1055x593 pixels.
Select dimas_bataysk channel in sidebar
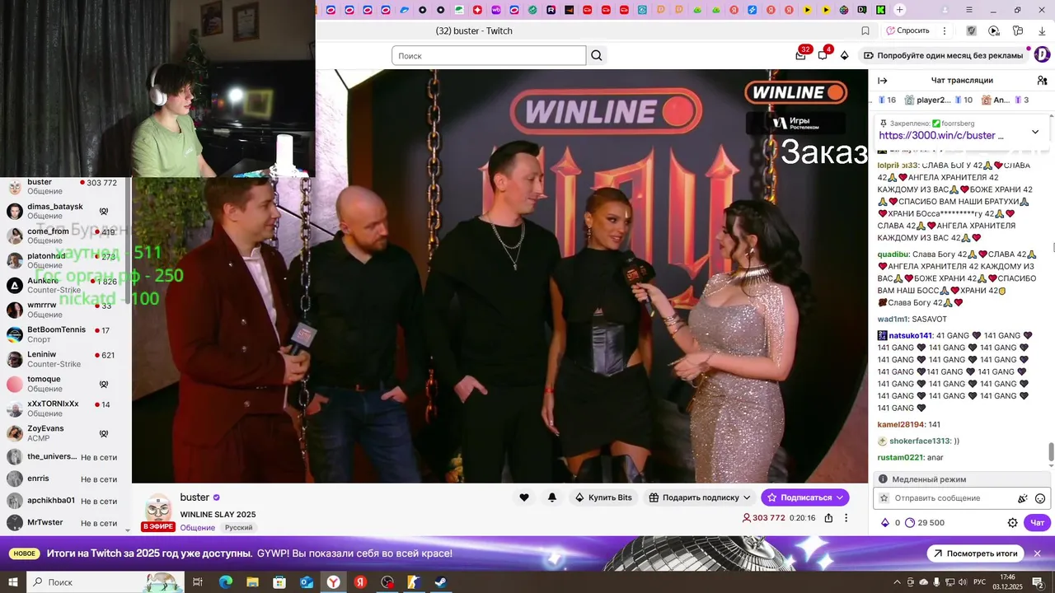click(64, 211)
